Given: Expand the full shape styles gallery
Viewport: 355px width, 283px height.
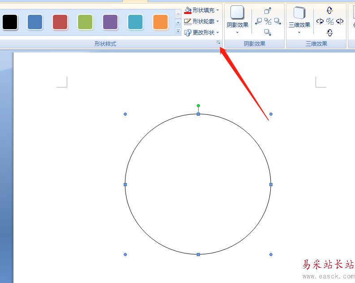Looking at the screenshot, I should coord(178,31).
